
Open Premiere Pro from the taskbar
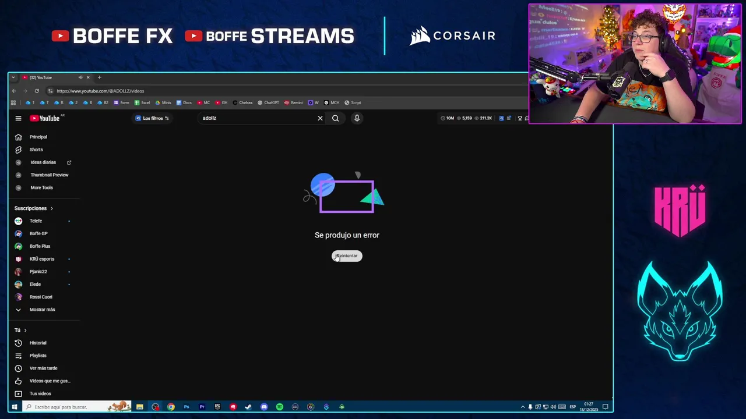pos(202,407)
